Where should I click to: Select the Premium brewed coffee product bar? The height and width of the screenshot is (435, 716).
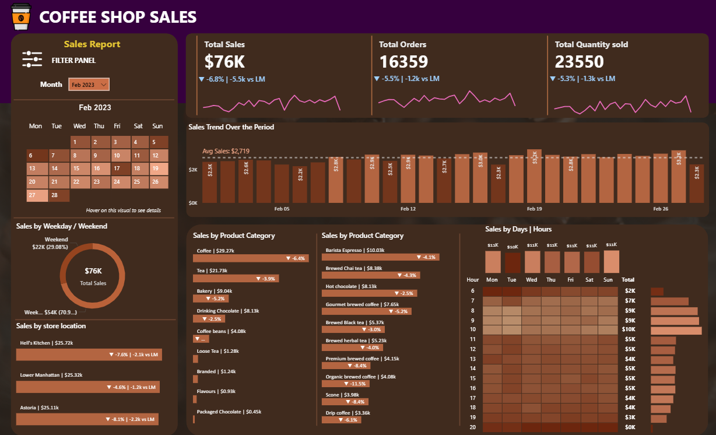(x=346, y=366)
